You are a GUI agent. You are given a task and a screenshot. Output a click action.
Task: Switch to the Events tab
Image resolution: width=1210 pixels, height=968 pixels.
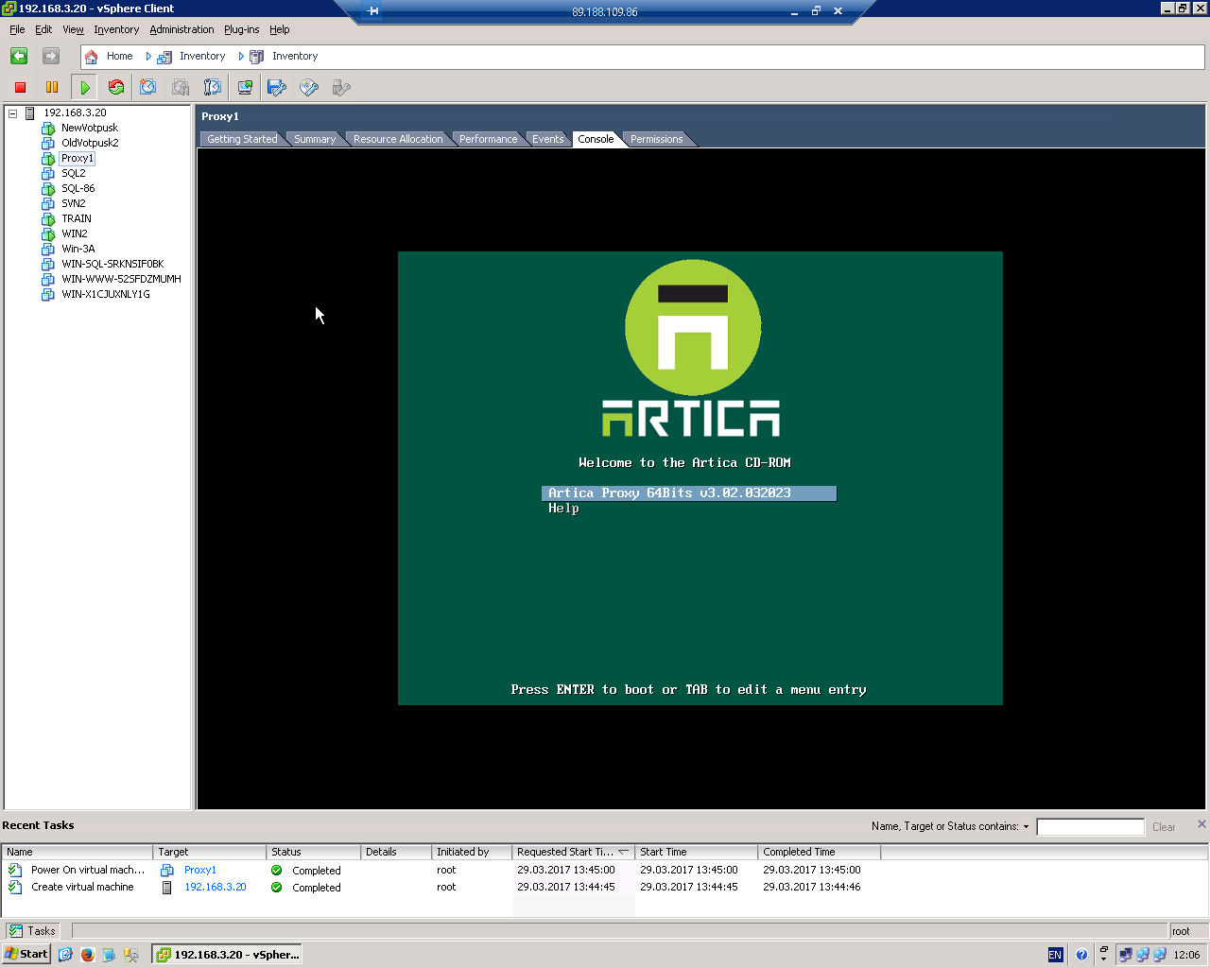tap(547, 139)
